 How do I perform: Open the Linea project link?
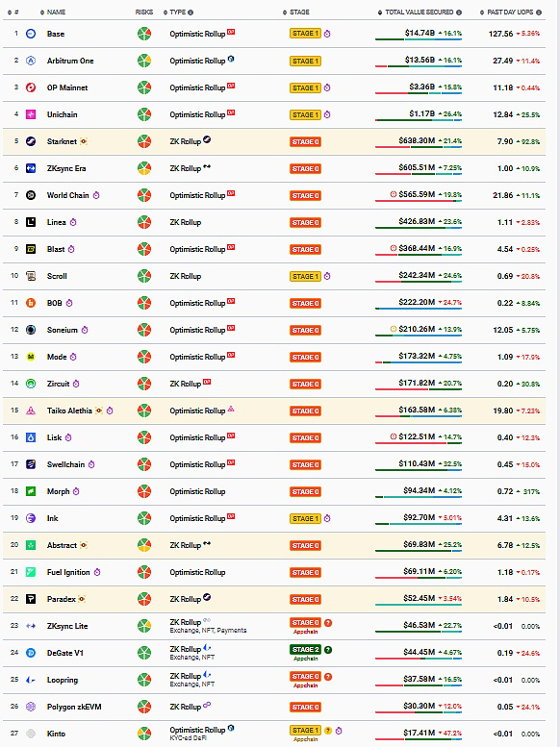(x=56, y=222)
